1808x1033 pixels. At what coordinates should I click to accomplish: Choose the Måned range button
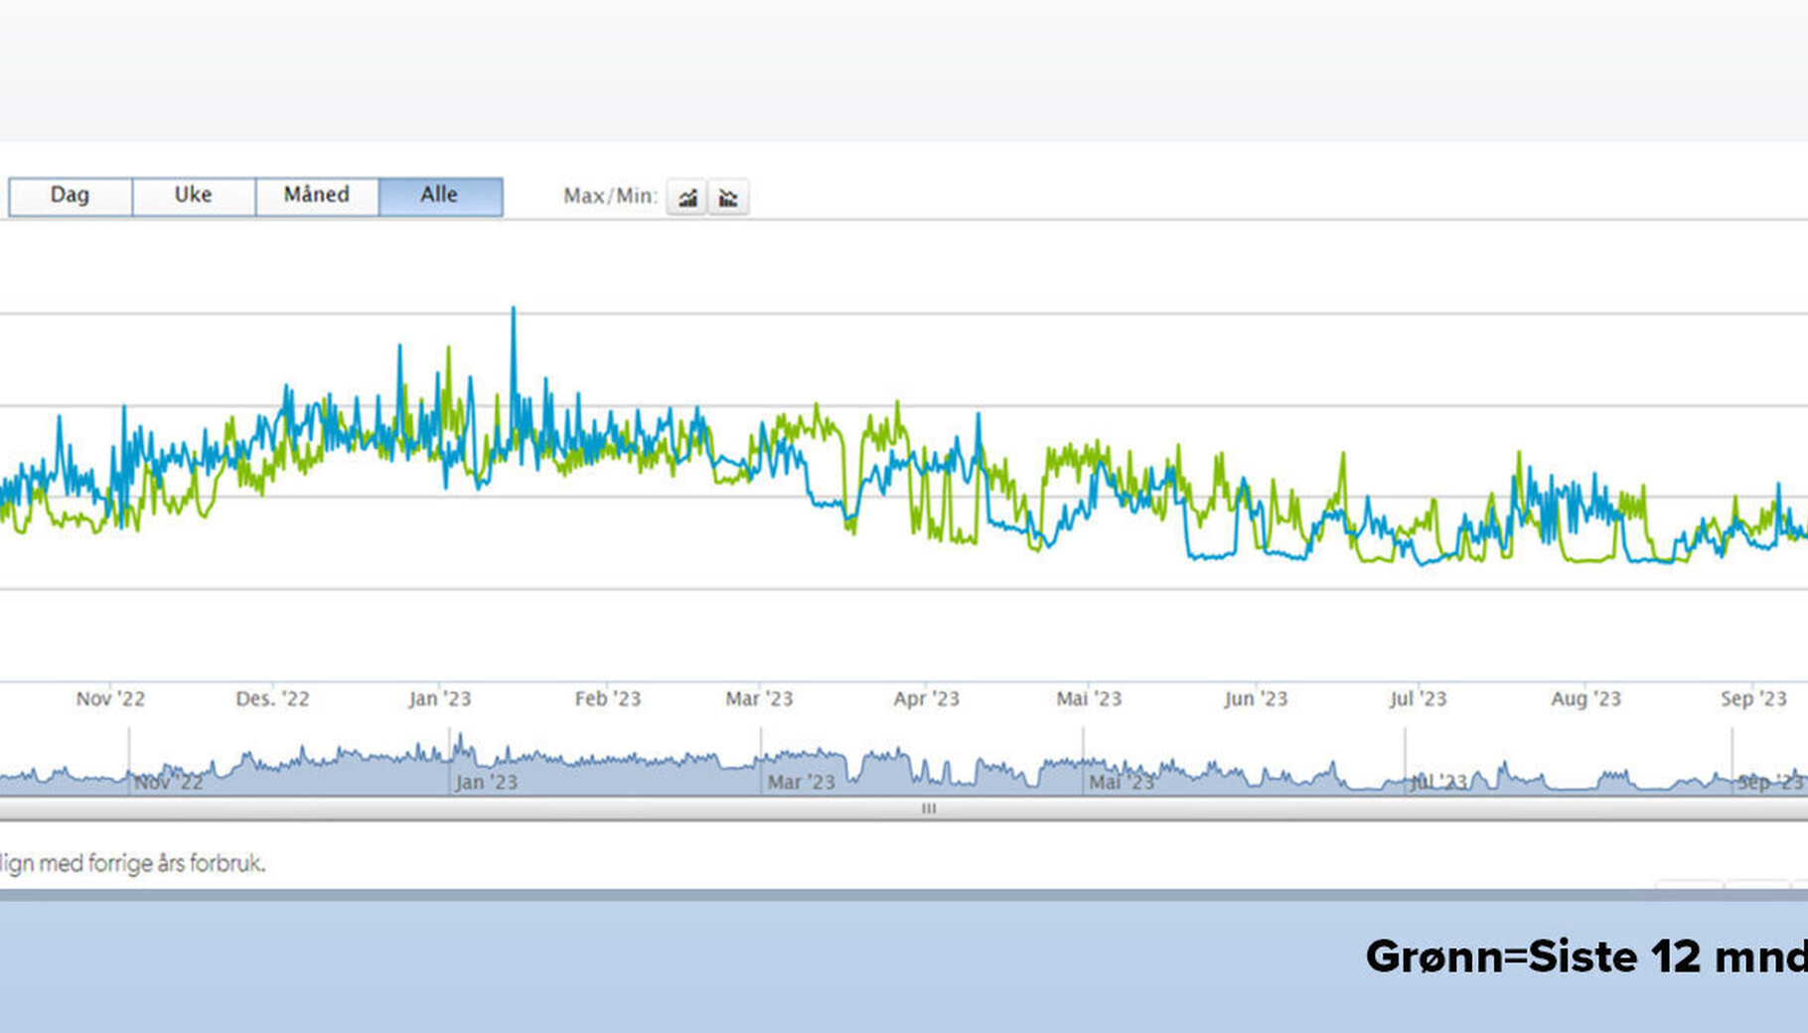coord(316,196)
